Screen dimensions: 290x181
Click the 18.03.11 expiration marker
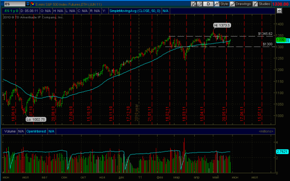click(x=184, y=113)
